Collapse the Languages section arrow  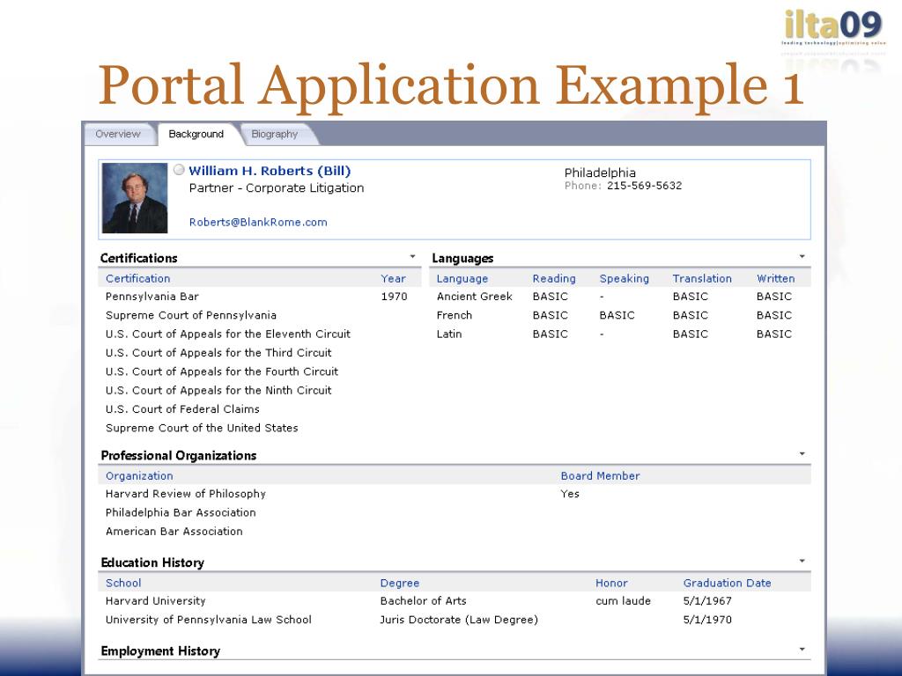click(x=802, y=256)
